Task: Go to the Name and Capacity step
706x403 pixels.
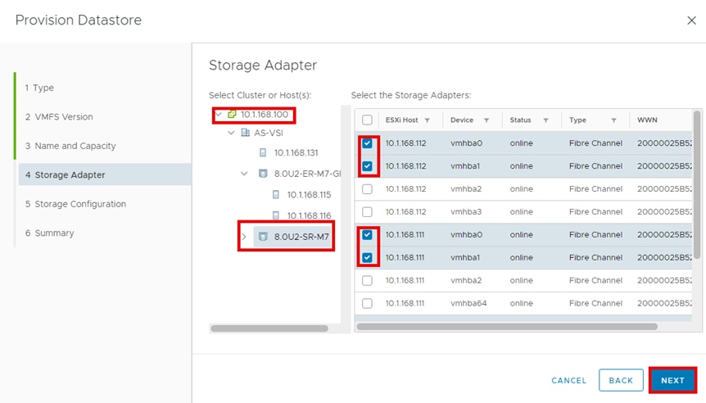Action: pyautogui.click(x=70, y=146)
